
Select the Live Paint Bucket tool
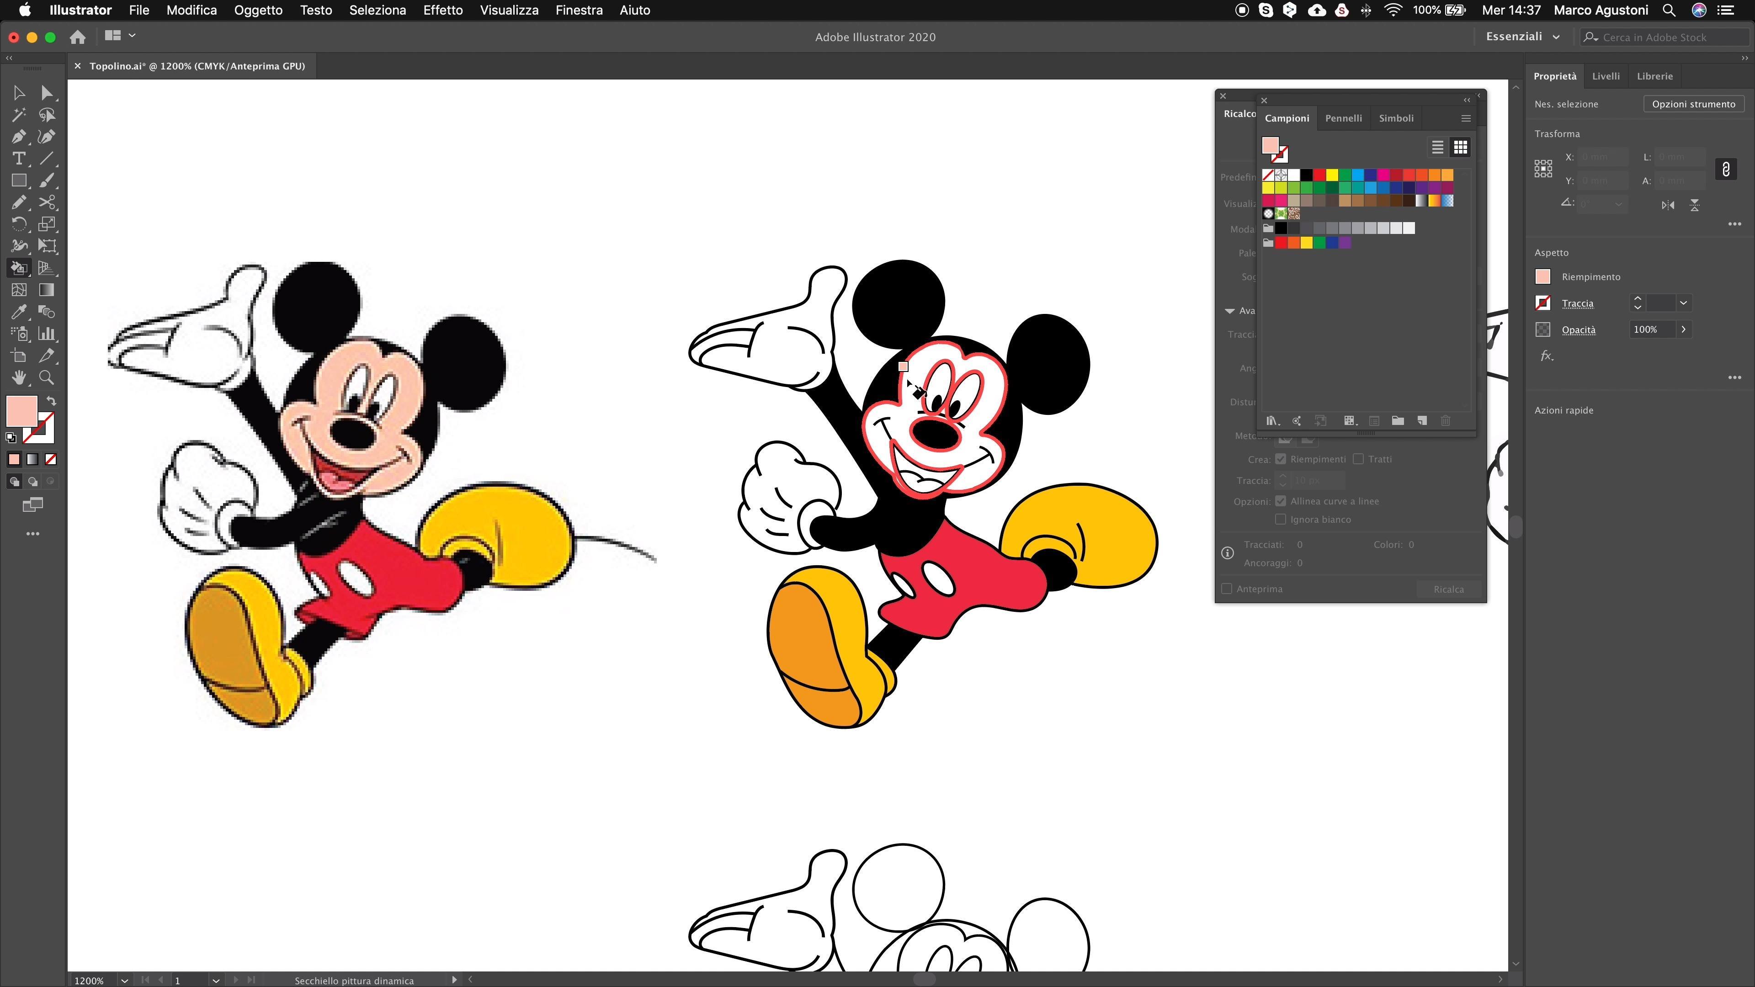(x=19, y=268)
